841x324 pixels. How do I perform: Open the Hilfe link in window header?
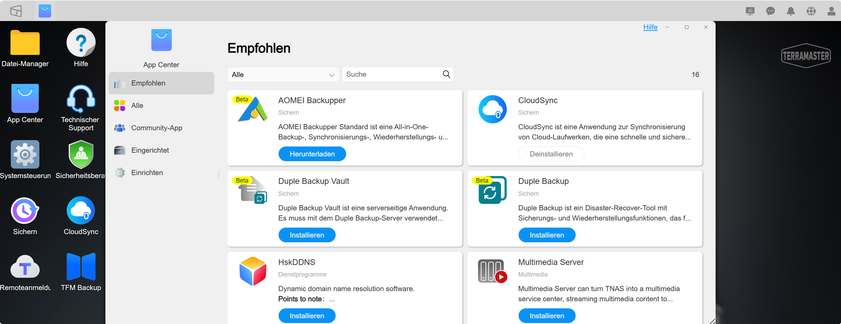(x=650, y=27)
